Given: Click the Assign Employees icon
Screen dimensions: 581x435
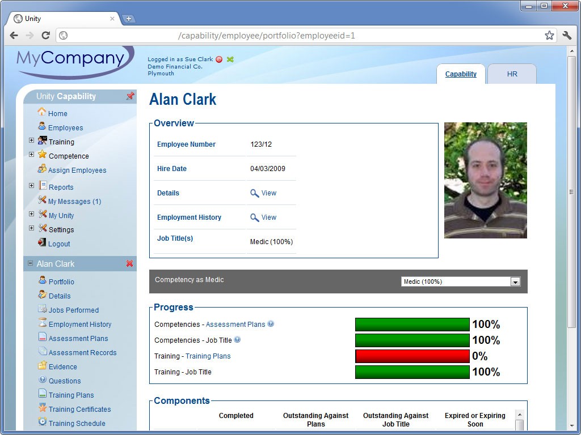Looking at the screenshot, I should 42,169.
